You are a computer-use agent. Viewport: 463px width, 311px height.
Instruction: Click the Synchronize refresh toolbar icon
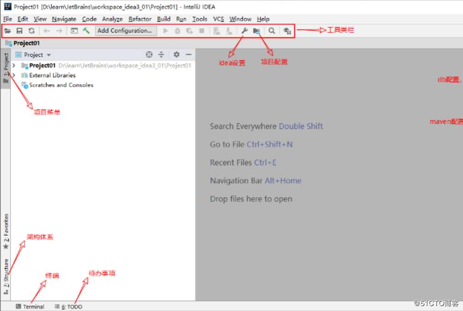pyautogui.click(x=31, y=31)
